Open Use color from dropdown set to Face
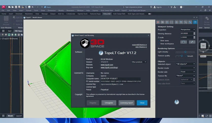212x123 pixels. 188,83
